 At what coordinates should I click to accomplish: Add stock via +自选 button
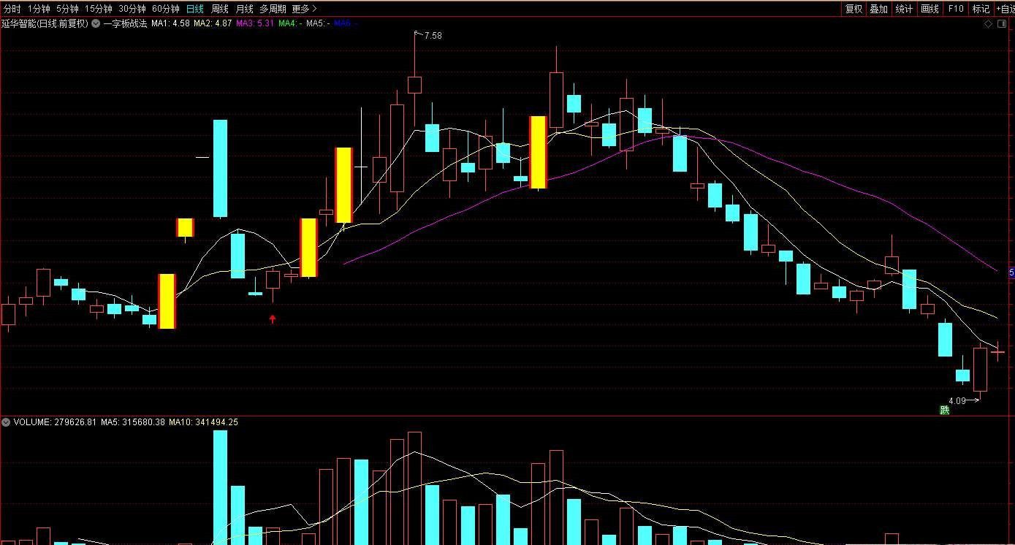(1006, 9)
